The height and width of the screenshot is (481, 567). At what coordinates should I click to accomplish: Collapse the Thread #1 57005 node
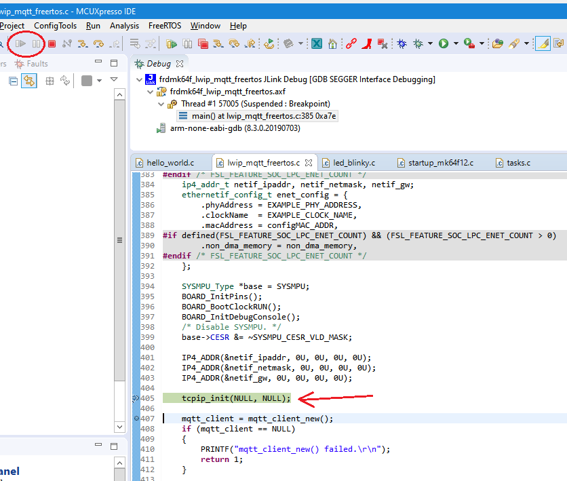[161, 104]
